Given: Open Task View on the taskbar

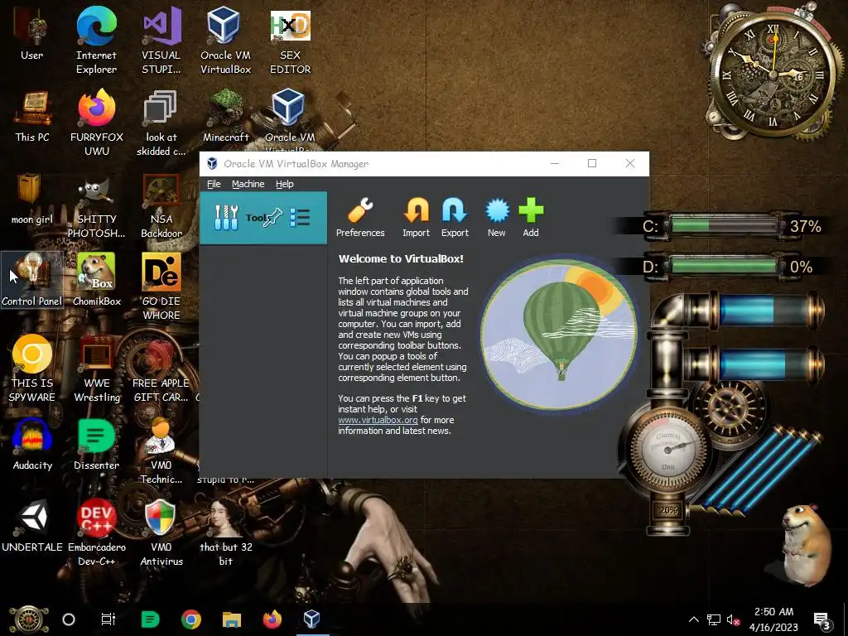Looking at the screenshot, I should [108, 619].
